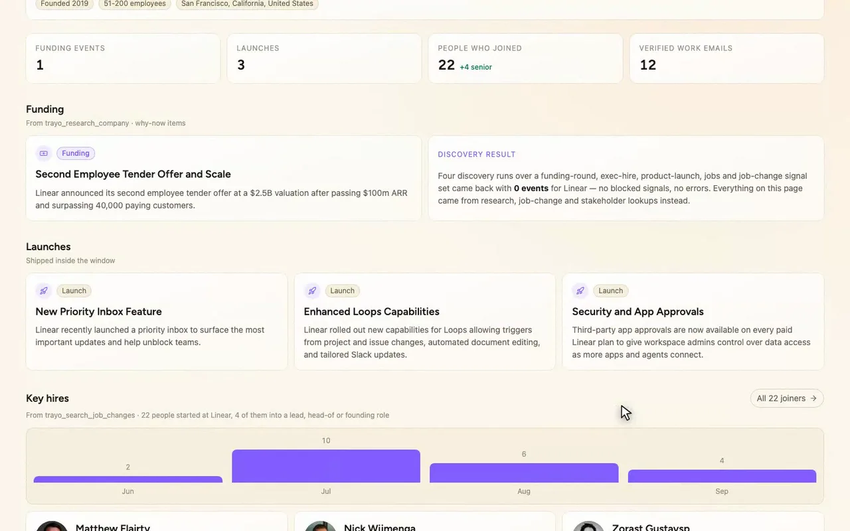The image size is (850, 531).
Task: Click the "Jun" month label under the chart
Action: [x=128, y=491]
